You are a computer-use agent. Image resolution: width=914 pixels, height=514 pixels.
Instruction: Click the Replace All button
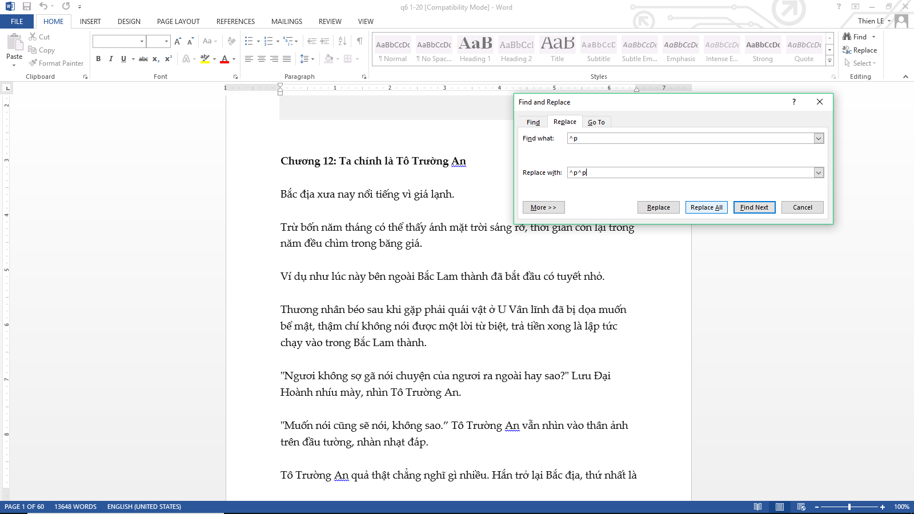tap(706, 207)
